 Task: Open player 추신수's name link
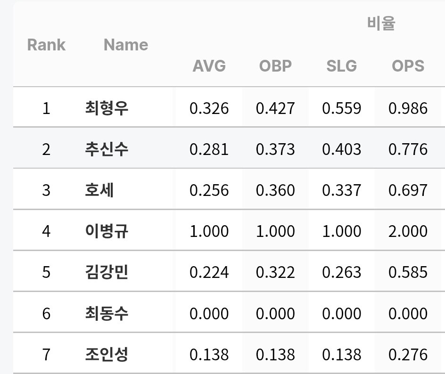[107, 149]
